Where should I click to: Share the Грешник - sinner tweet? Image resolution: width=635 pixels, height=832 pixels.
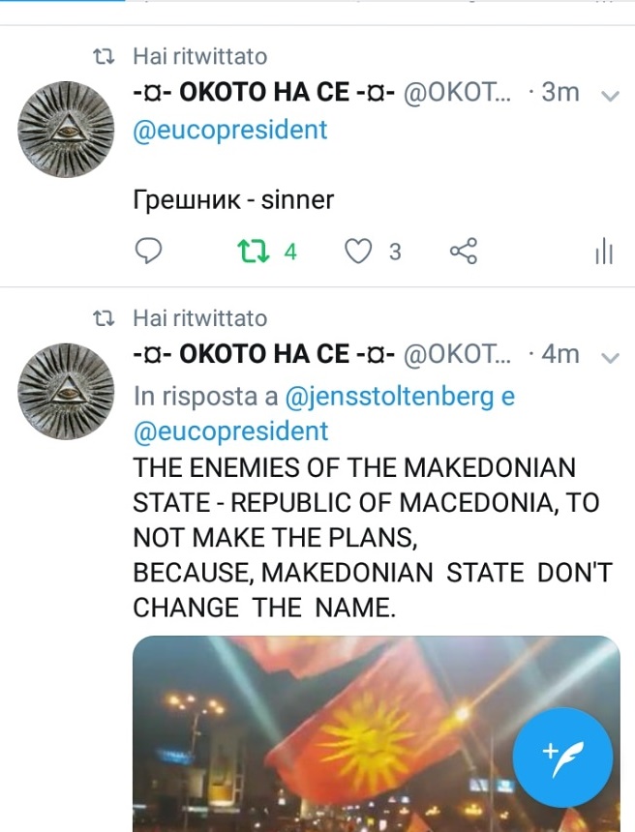464,251
